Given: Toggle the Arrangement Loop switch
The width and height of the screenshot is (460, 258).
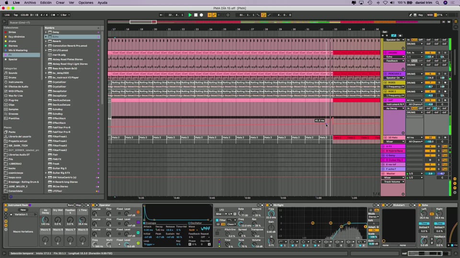Looking at the screenshot, I should coord(264,15).
